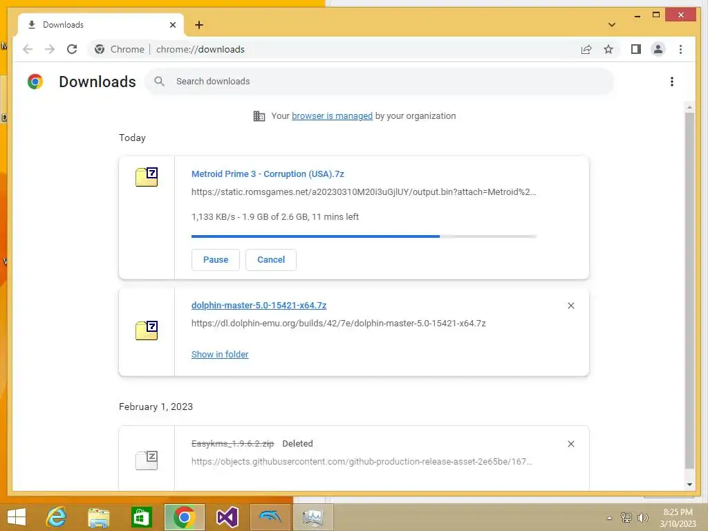Open the monitor app taskbar button
Viewport: 708px width, 531px height.
pos(313,517)
